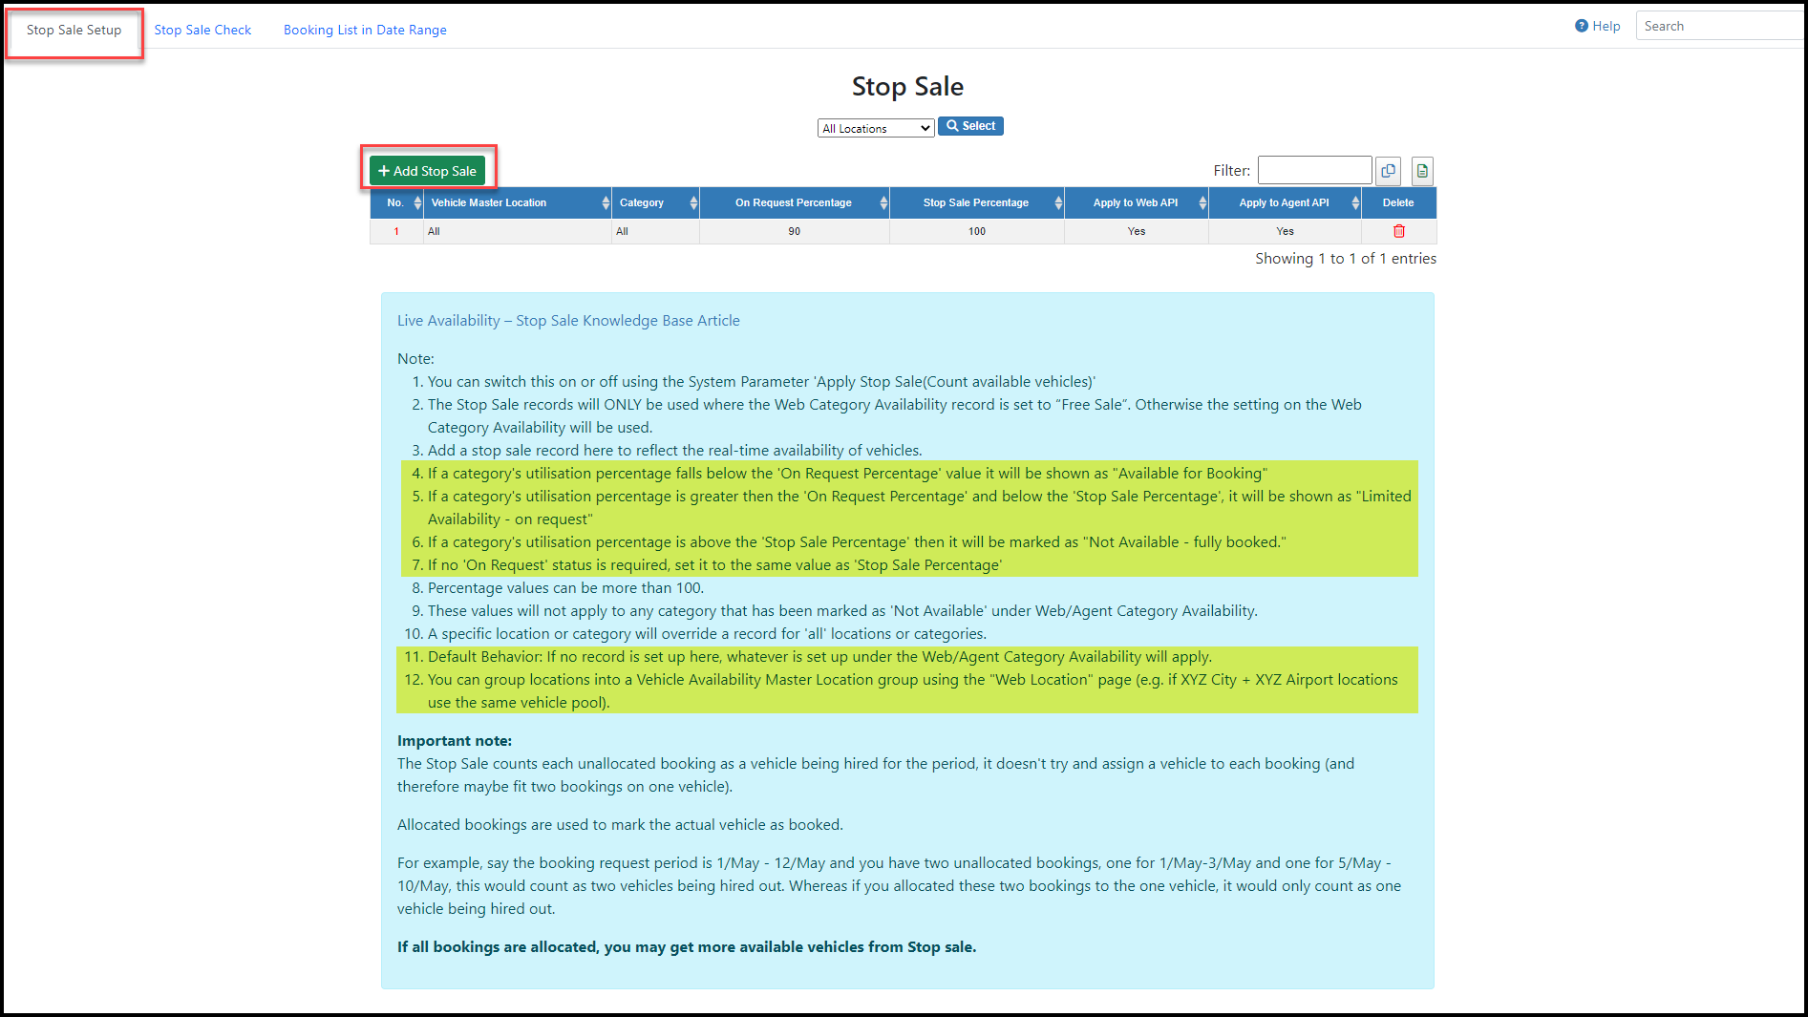This screenshot has height=1017, width=1808.
Task: Click the blue Select search button
Action: (x=970, y=126)
